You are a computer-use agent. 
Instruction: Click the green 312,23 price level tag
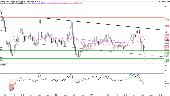pyautogui.click(x=167, y=60)
